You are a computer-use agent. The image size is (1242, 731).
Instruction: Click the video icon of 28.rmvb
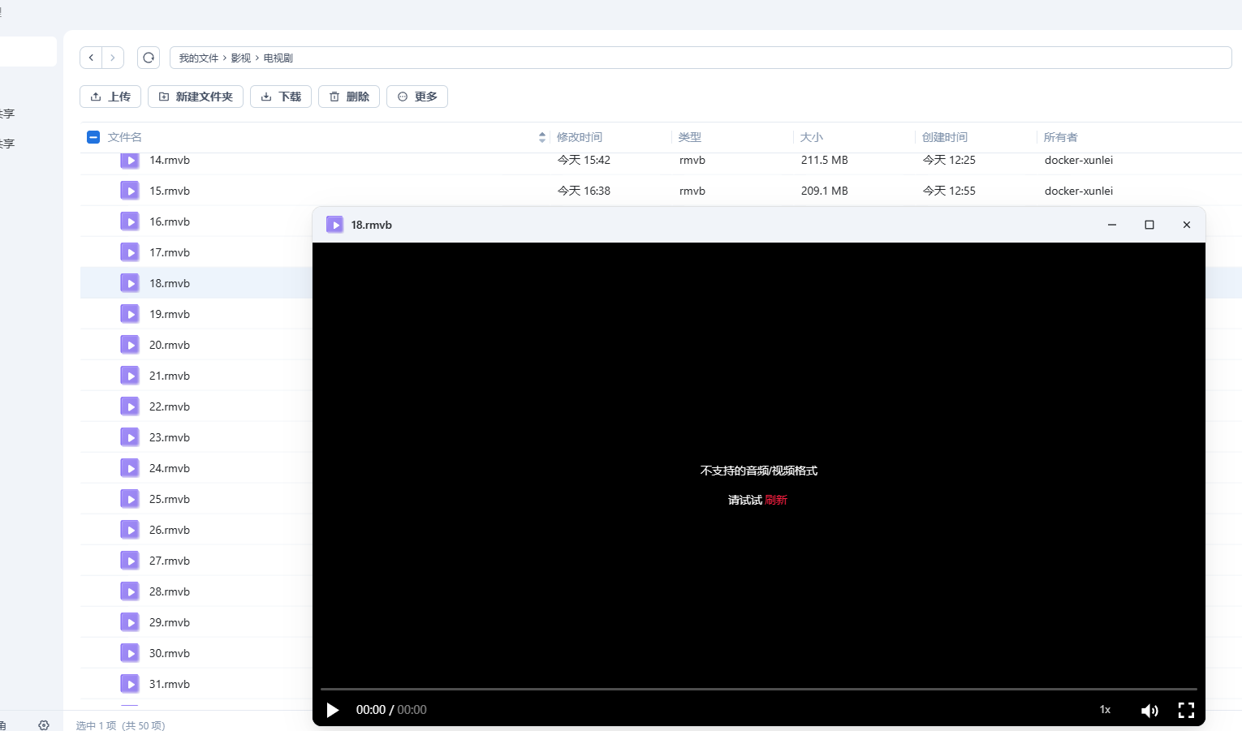tap(130, 591)
